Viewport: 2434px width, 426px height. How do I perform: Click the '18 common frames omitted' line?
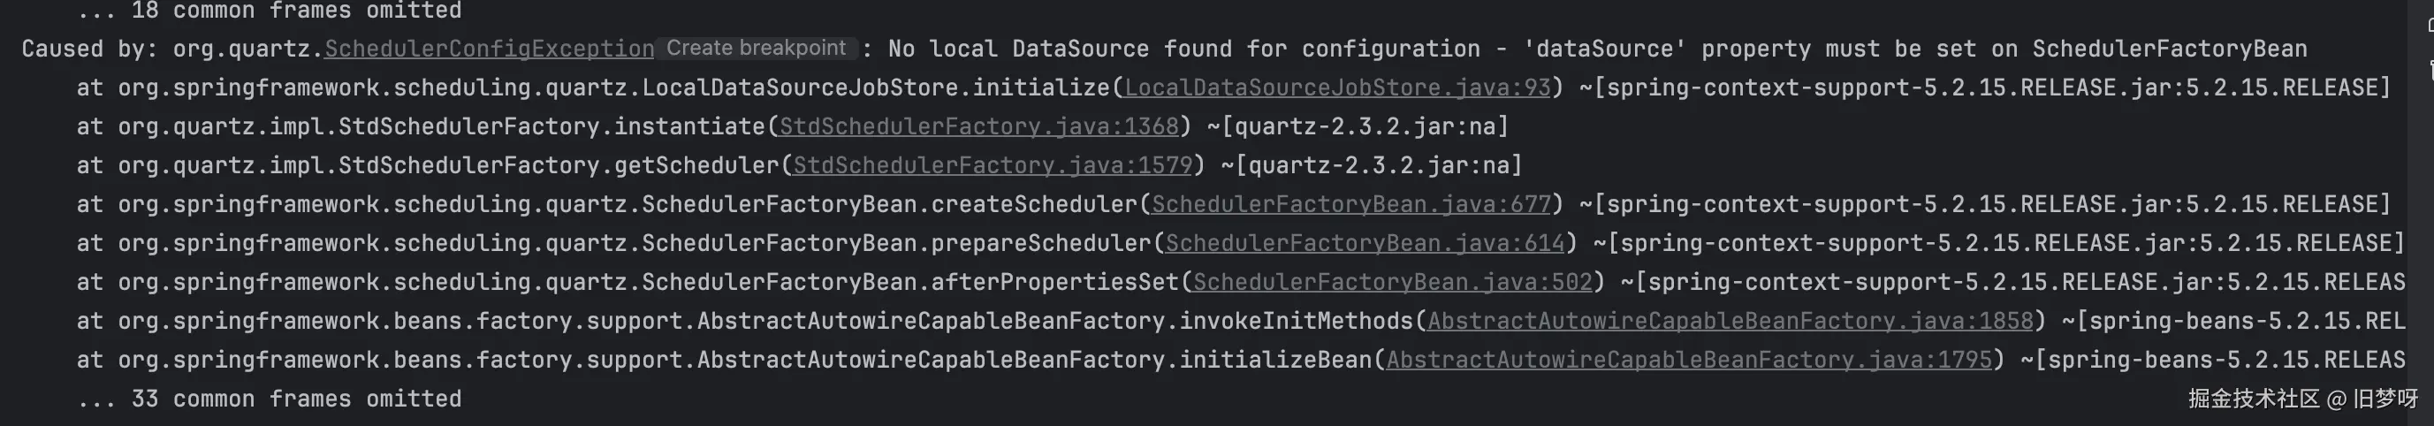270,11
